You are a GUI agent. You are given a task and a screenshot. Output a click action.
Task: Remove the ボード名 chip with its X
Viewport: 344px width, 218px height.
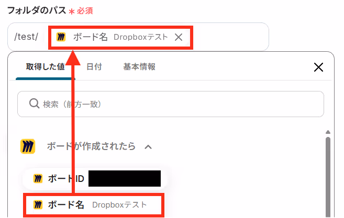pyautogui.click(x=179, y=37)
